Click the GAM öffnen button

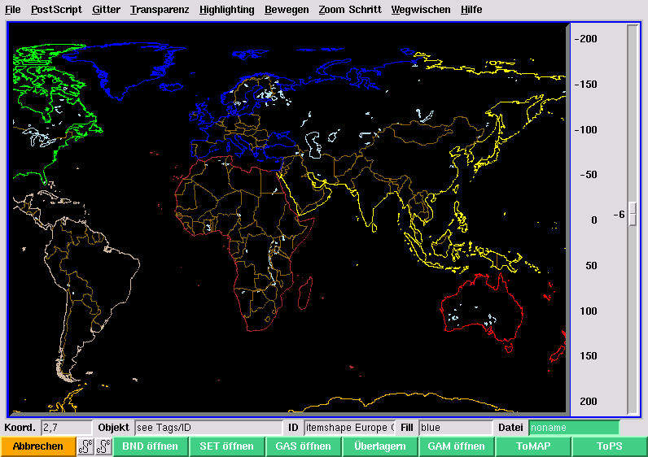[x=456, y=446]
